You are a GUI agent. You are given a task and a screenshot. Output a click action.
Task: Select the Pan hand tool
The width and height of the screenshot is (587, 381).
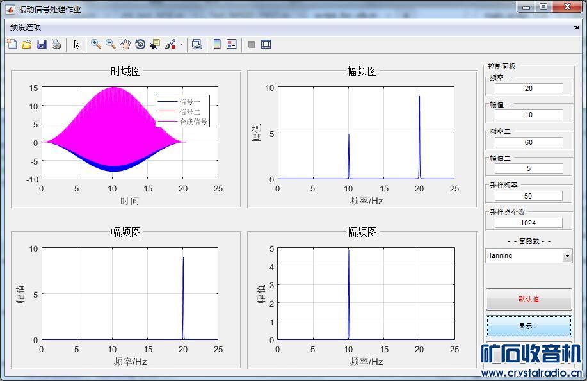click(x=125, y=44)
